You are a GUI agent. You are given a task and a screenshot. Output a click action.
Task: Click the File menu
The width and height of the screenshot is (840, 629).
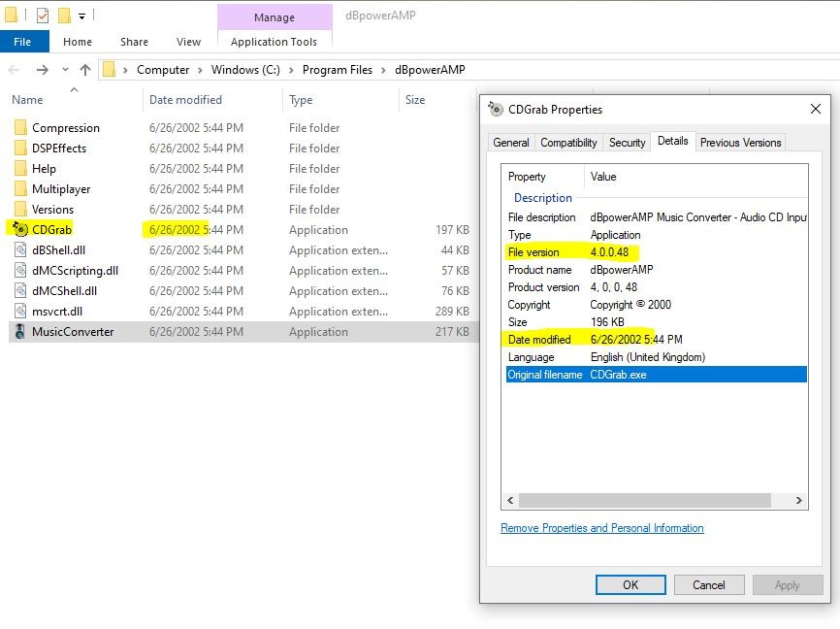pos(23,41)
